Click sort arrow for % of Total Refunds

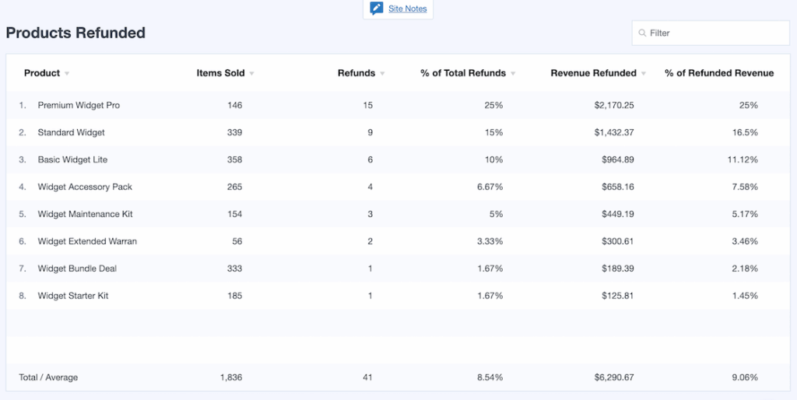[x=513, y=74]
